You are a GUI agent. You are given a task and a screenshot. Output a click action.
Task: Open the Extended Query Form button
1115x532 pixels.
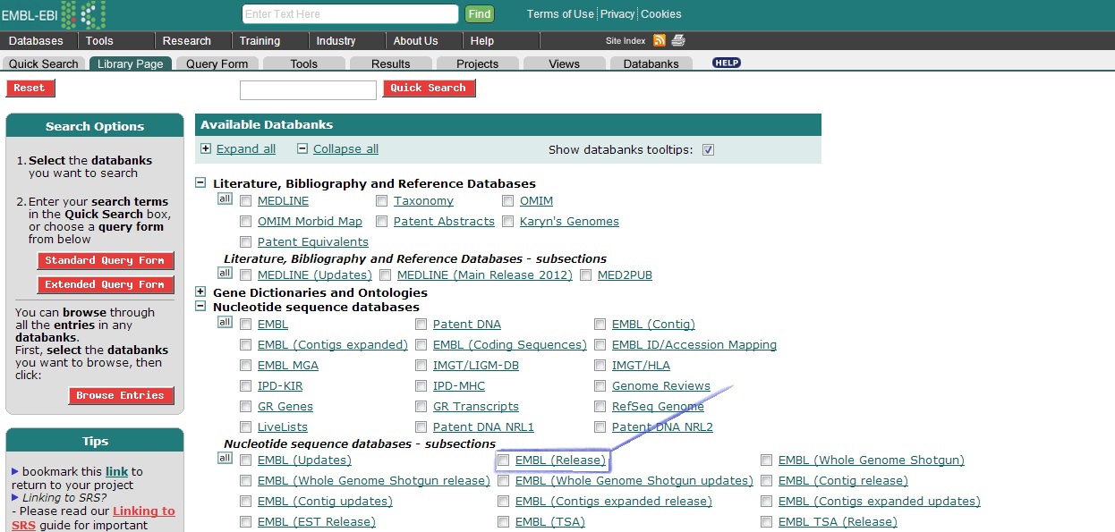(x=105, y=284)
